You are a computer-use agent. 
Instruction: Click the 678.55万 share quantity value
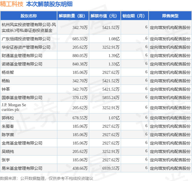coord(80,118)
